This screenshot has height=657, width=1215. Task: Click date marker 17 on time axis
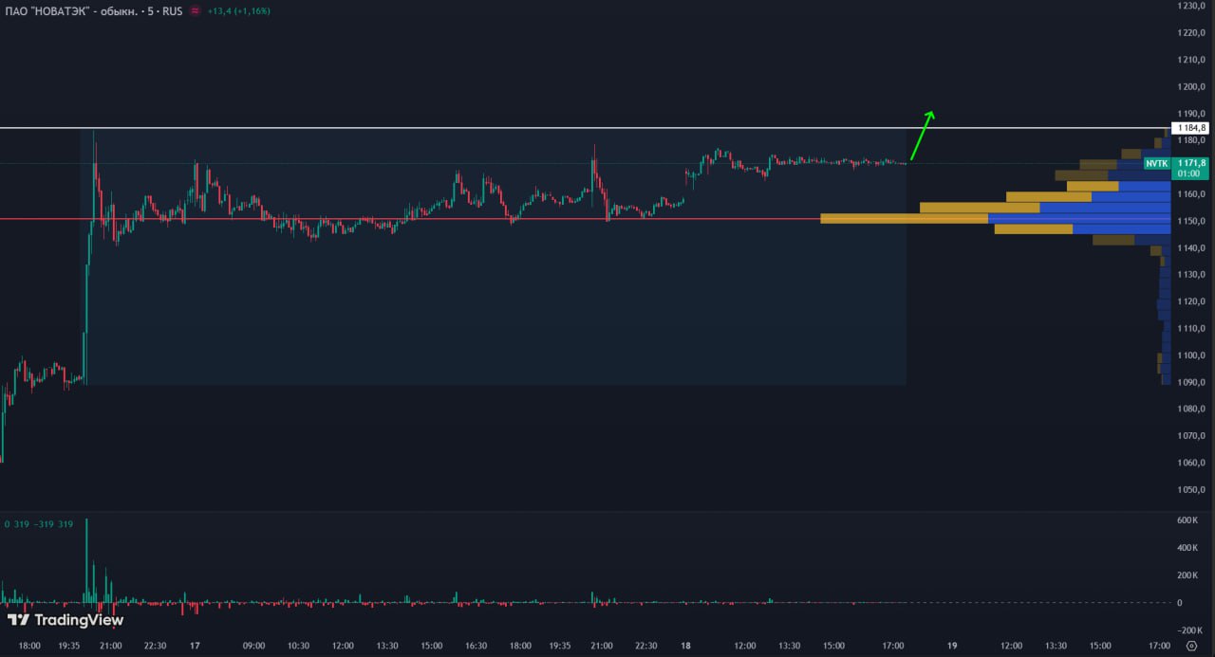click(x=195, y=646)
